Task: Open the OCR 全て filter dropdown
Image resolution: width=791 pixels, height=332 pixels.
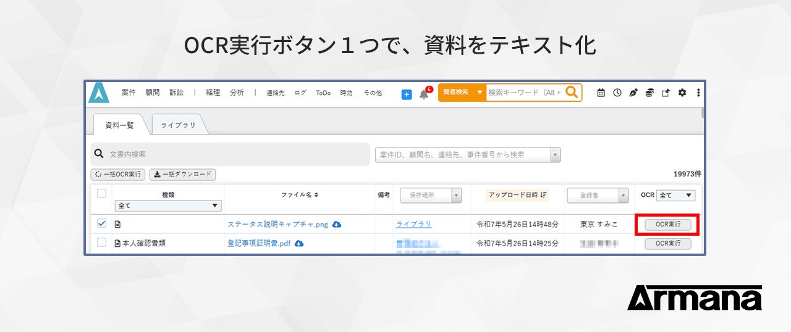Action: coord(675,195)
